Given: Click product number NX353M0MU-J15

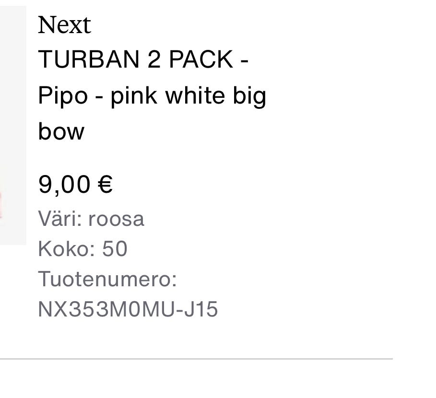Looking at the screenshot, I should 128,309.
